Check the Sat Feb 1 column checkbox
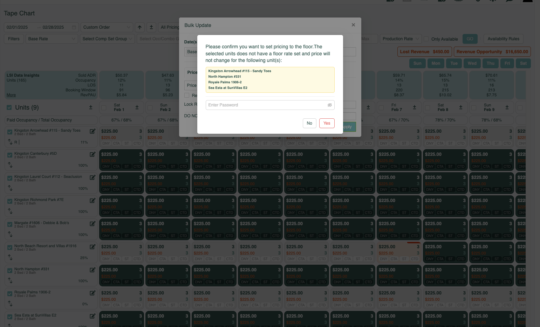540x327 pixels. tap(104, 108)
